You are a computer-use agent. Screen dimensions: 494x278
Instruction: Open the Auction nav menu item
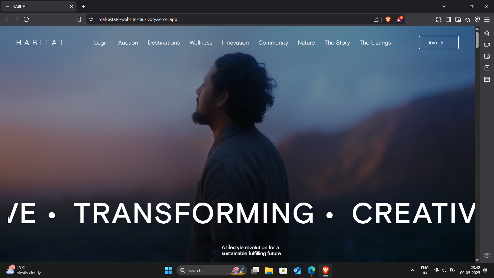(x=128, y=43)
